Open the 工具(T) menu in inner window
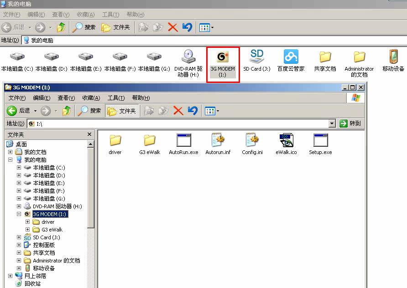 [116, 98]
